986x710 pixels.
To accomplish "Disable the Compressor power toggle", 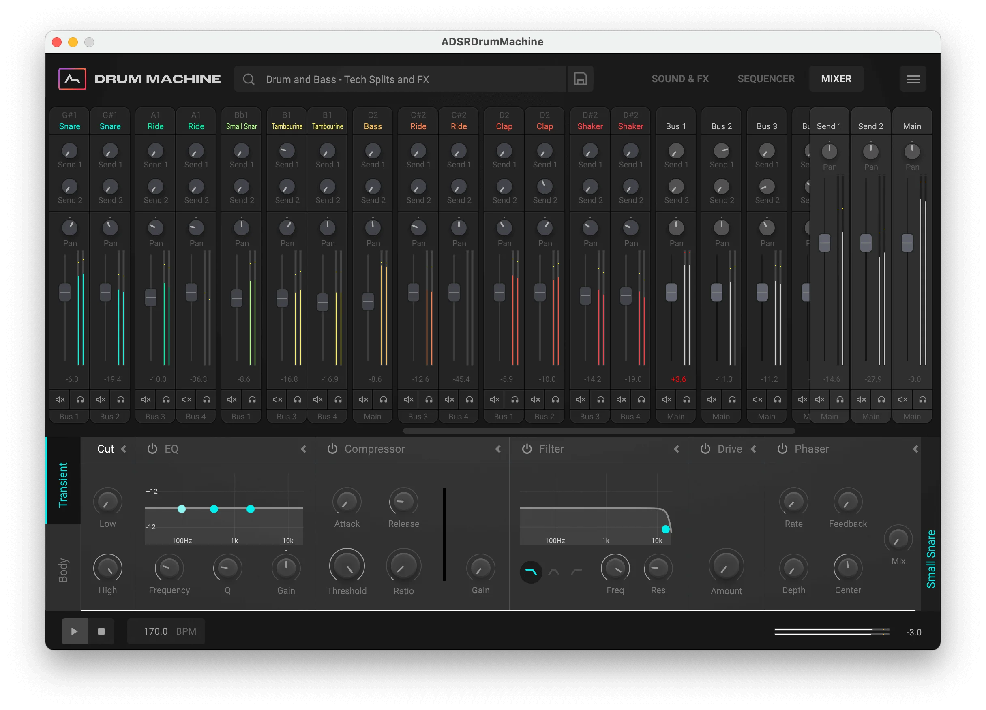I will [x=332, y=449].
